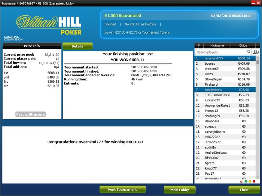Click the 1st place prize €608.14 row
262x196 pixels.
[x=31, y=73]
